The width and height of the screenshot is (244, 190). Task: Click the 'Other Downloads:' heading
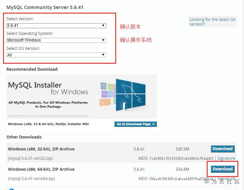(24, 137)
